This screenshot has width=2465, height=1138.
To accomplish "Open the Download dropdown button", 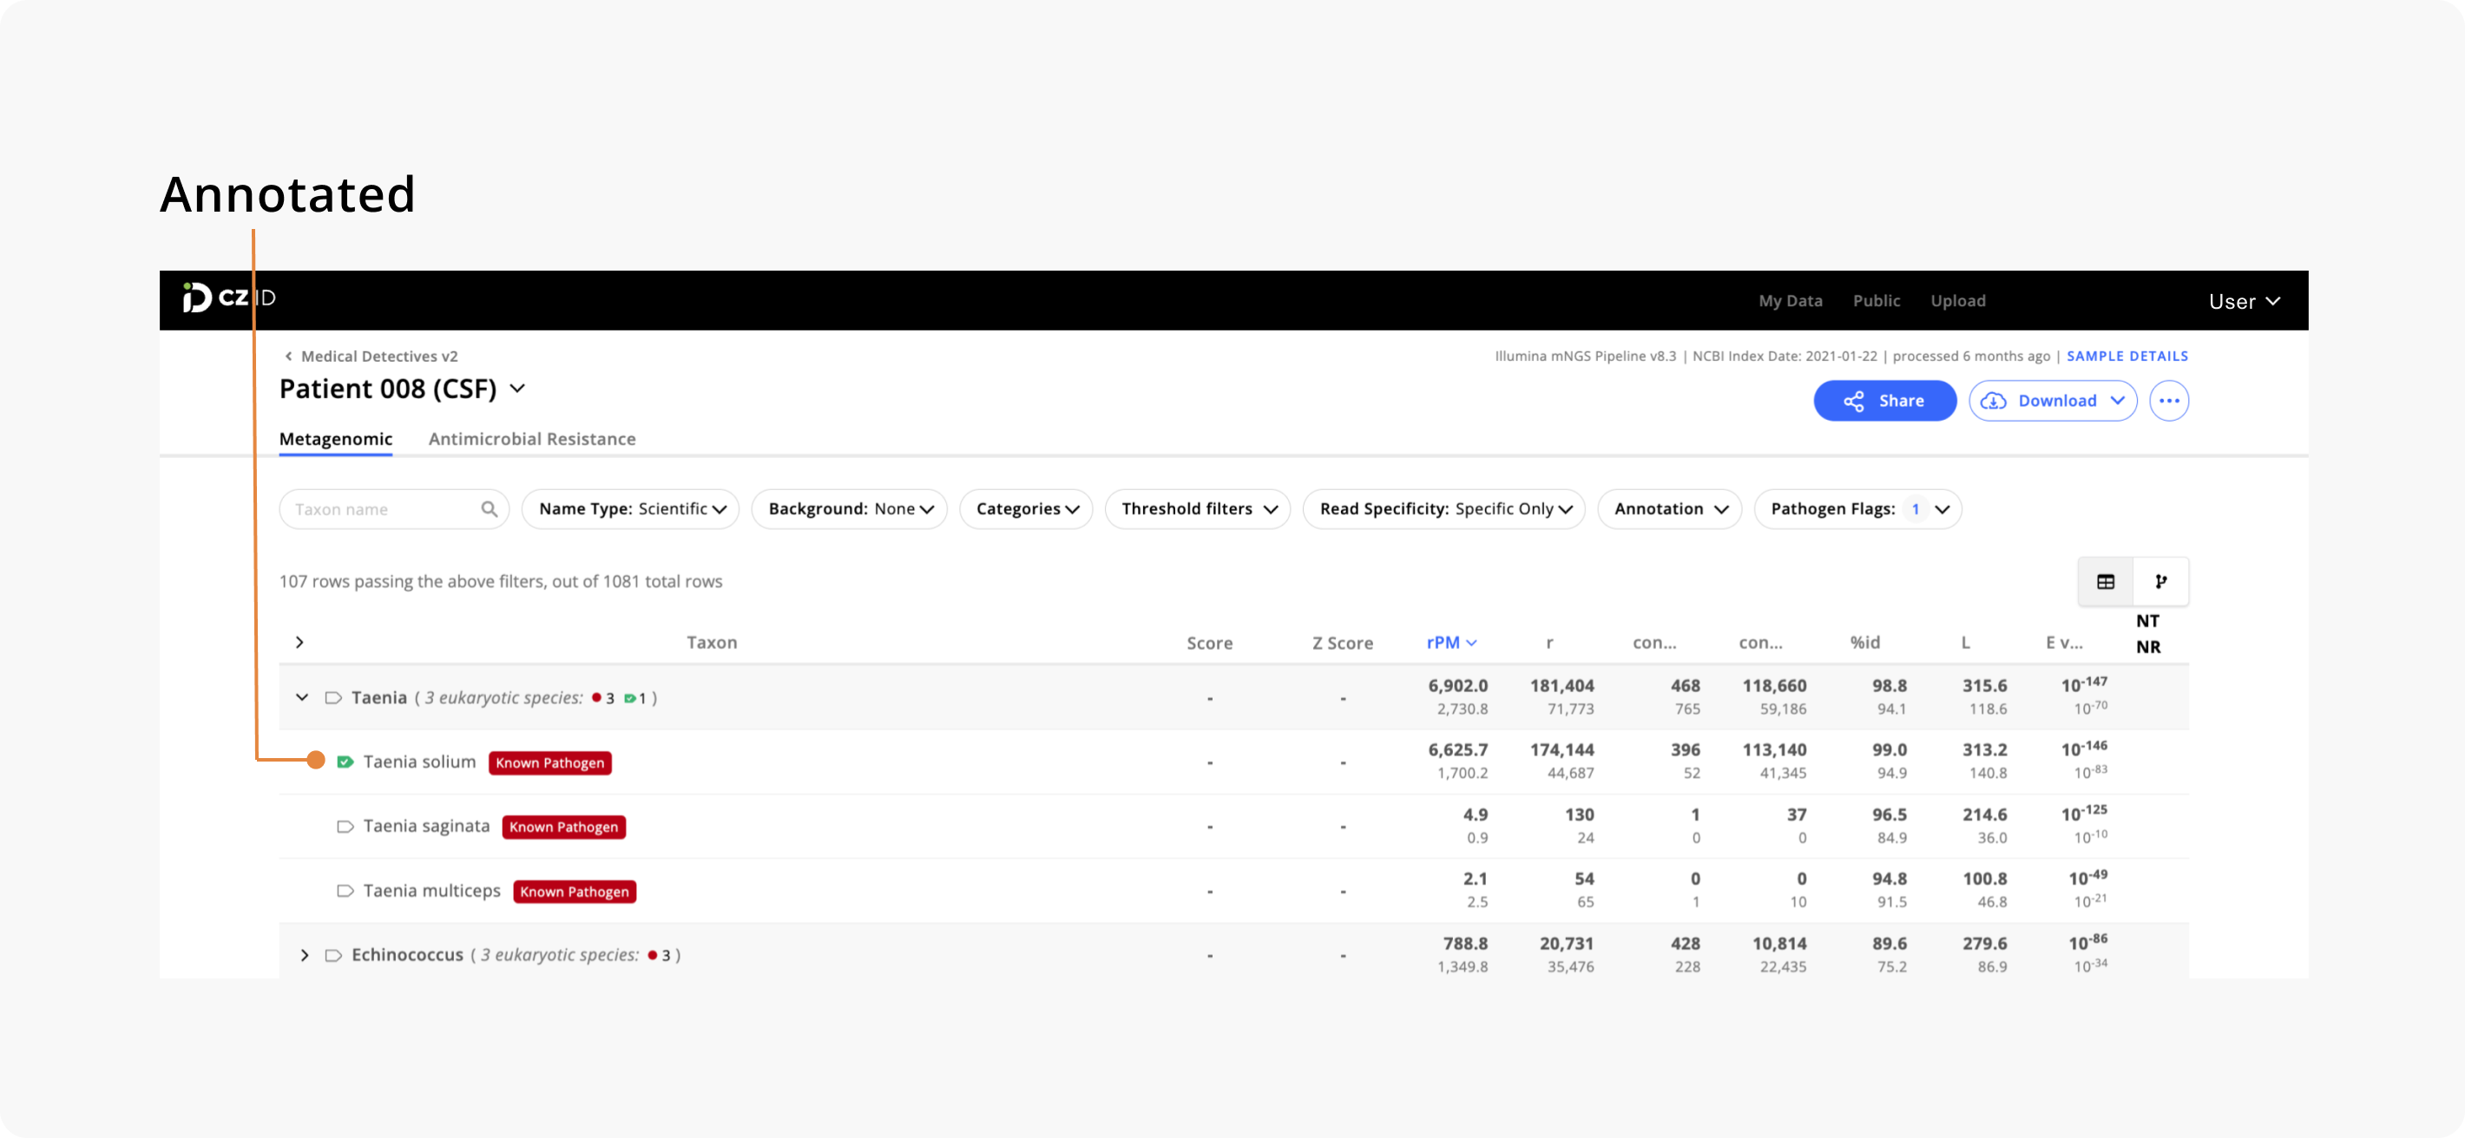I will [x=2053, y=401].
